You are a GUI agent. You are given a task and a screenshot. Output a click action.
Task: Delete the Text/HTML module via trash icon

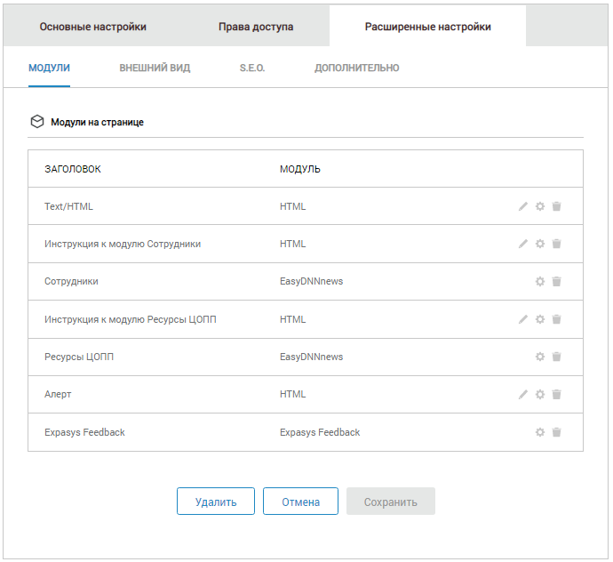click(557, 206)
